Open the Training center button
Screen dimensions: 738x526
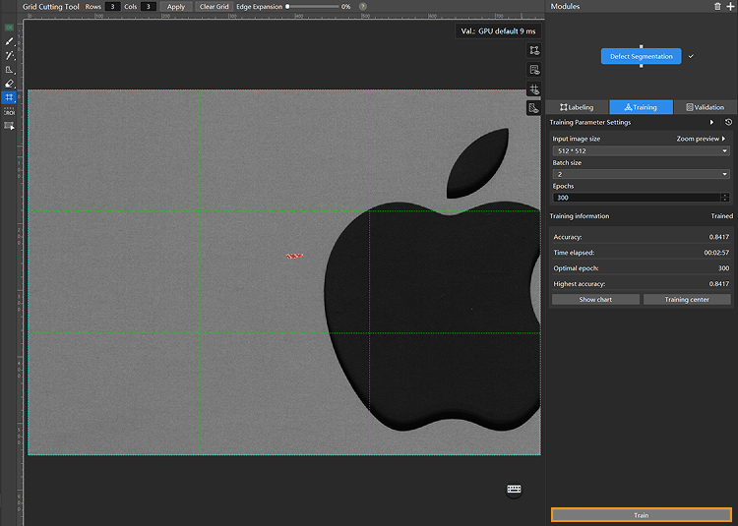pos(687,300)
